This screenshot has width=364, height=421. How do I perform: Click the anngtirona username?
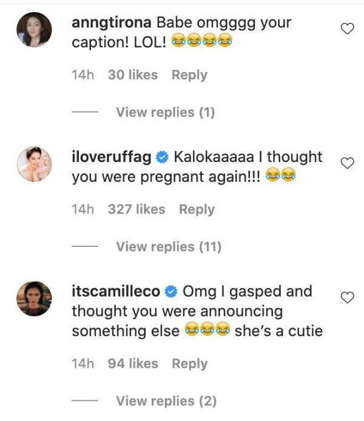click(111, 23)
